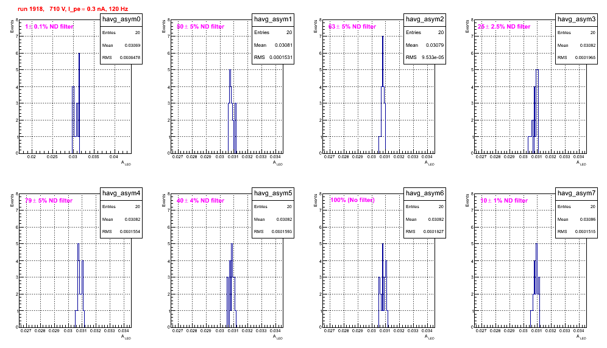The width and height of the screenshot is (607, 348).
Task: Click the Events y-axis title of havg_asym7 plot
Action: (467, 200)
